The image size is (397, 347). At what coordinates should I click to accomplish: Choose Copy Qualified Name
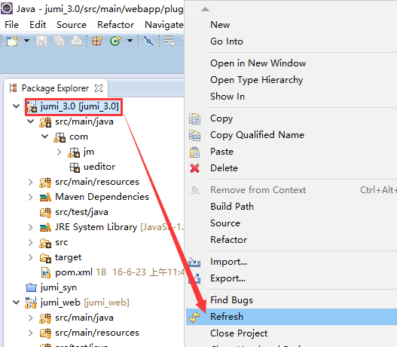coord(257,135)
